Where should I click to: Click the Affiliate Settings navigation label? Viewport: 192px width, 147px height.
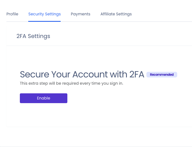(x=116, y=14)
